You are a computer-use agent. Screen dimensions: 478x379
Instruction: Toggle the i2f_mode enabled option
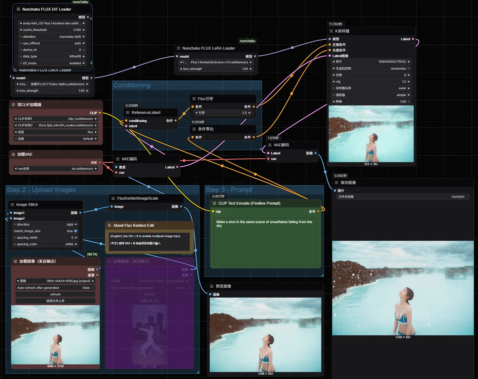[x=52, y=63]
